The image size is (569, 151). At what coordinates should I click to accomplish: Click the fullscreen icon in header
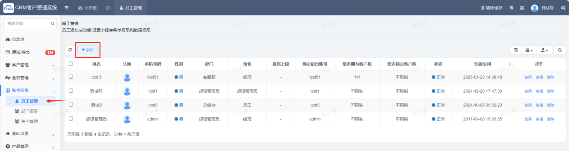click(522, 8)
